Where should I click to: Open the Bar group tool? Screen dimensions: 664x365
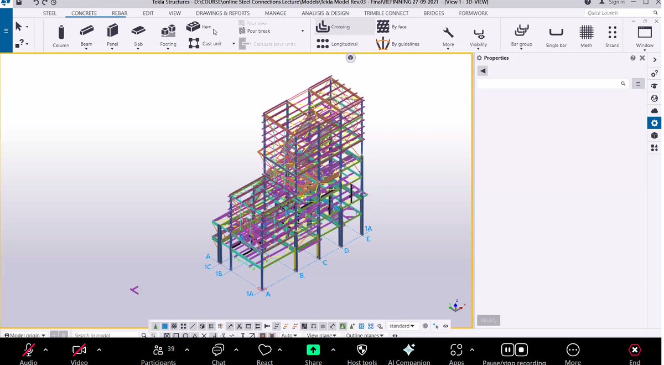point(522,37)
